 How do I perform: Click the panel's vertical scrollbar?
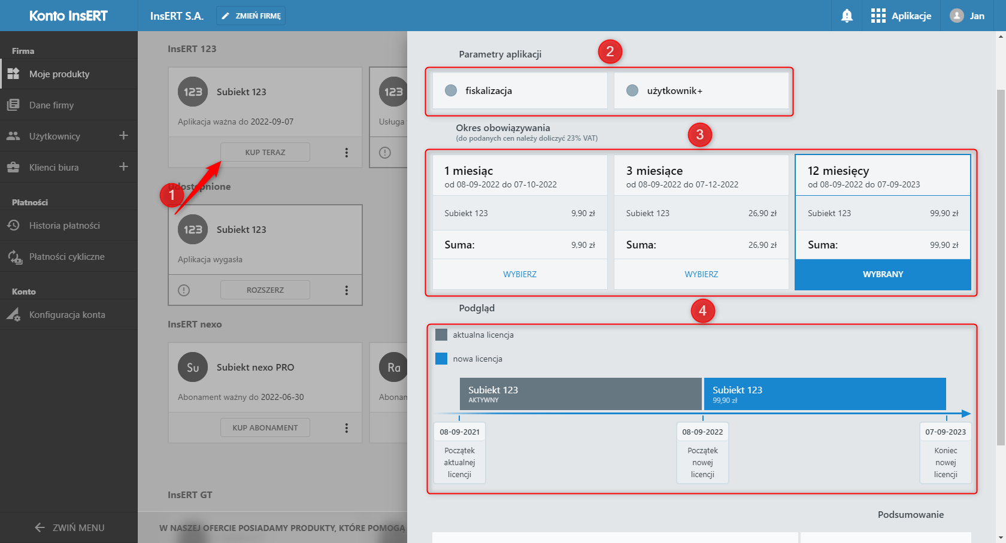coord(1001,266)
